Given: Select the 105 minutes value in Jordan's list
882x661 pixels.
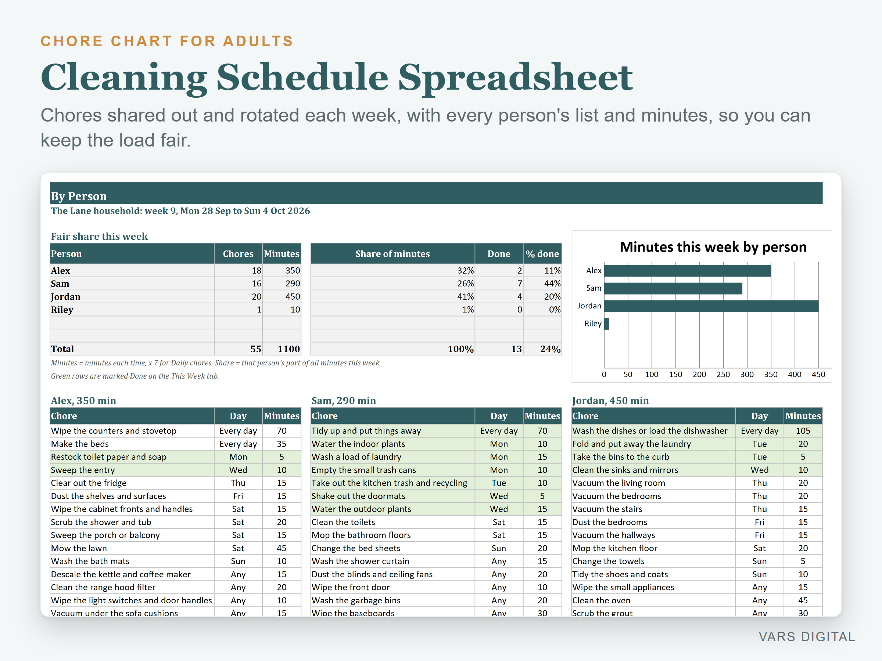Looking at the screenshot, I should pyautogui.click(x=803, y=431).
